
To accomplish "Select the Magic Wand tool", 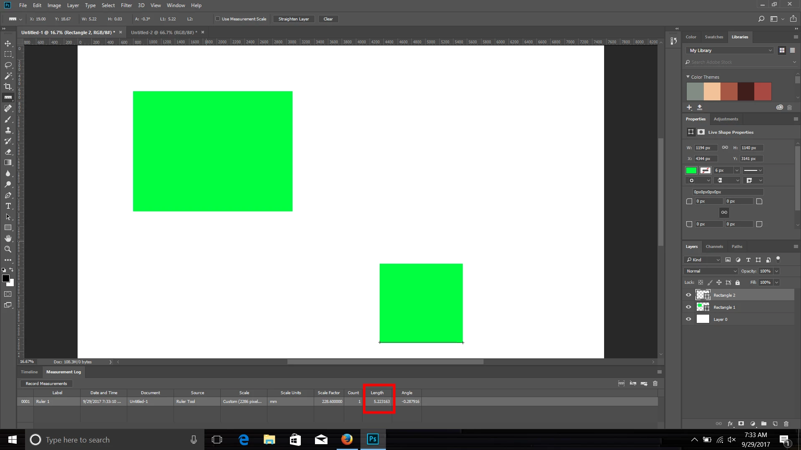I will pyautogui.click(x=8, y=76).
